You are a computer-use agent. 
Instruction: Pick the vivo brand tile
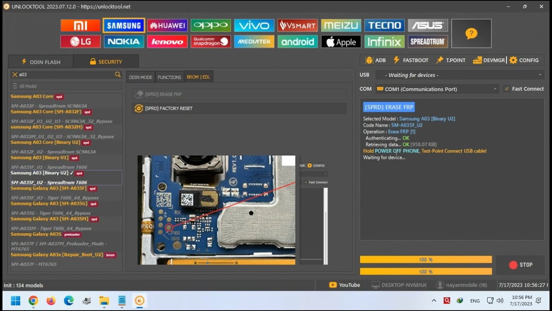(x=254, y=25)
